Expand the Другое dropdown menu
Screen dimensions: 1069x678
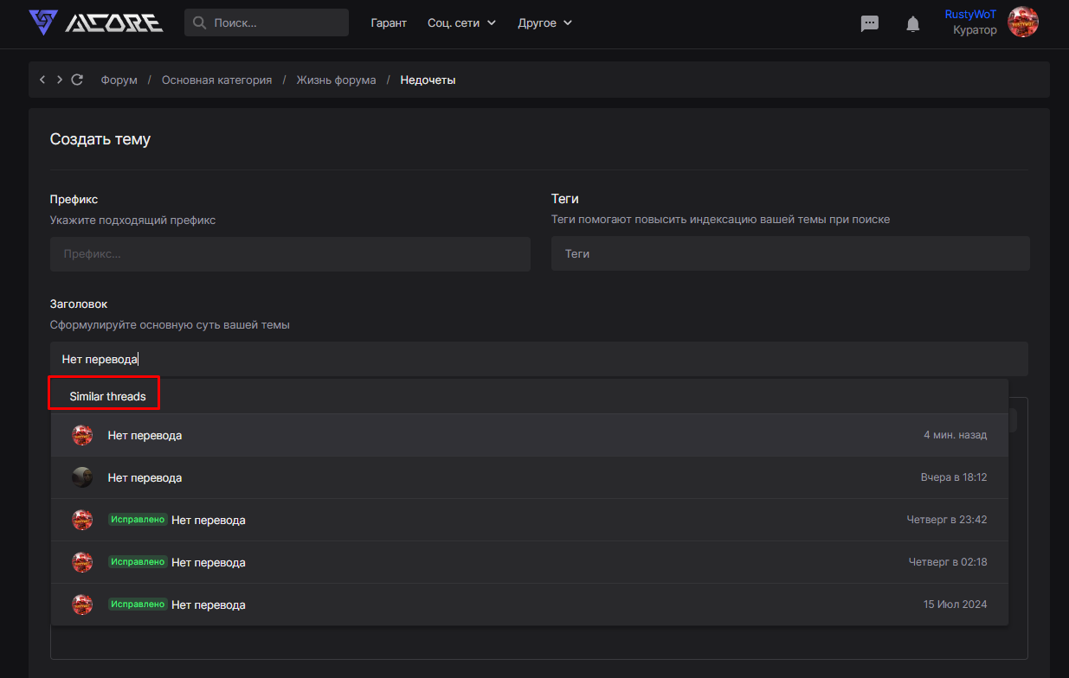click(544, 22)
